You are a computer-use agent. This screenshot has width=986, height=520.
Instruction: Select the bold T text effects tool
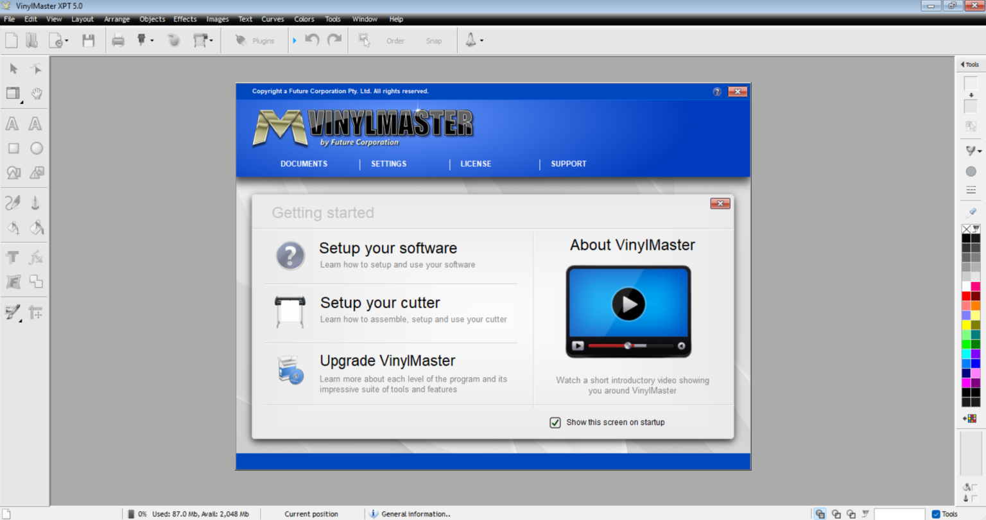click(x=12, y=257)
